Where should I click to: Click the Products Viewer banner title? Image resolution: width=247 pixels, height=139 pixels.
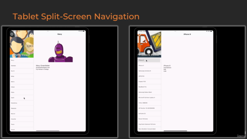(149, 55)
